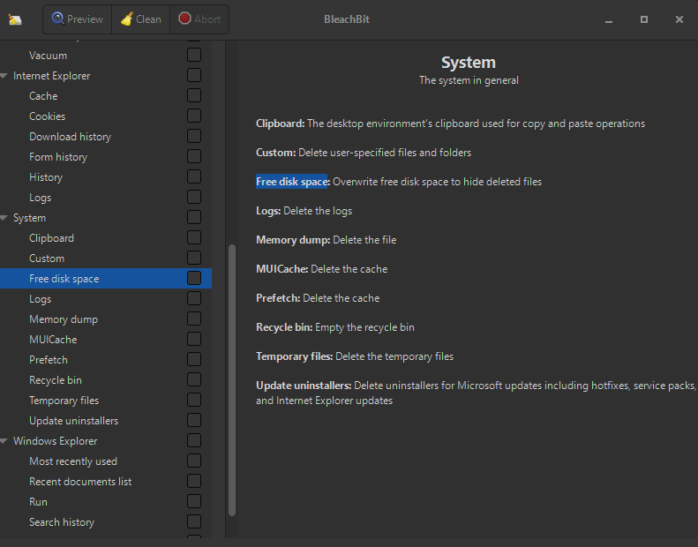Click highlighted Free disk space text in description
Image resolution: width=698 pixels, height=547 pixels.
click(x=291, y=182)
